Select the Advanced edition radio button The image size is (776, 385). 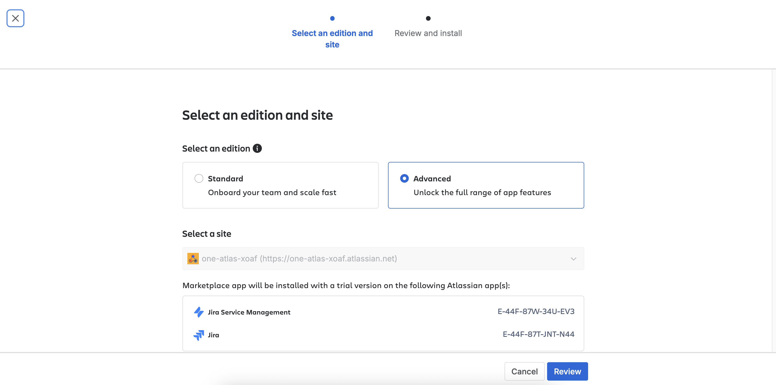click(404, 178)
